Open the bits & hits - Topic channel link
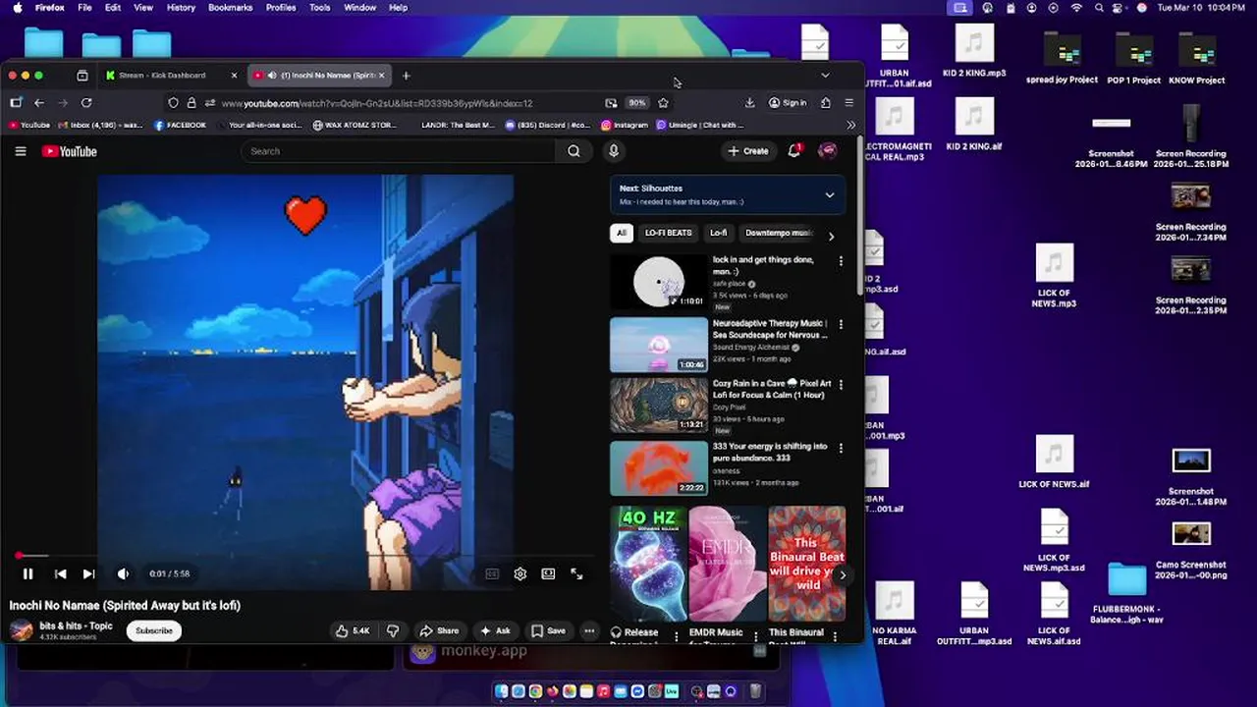Screen dimensions: 1257x707 (76, 625)
